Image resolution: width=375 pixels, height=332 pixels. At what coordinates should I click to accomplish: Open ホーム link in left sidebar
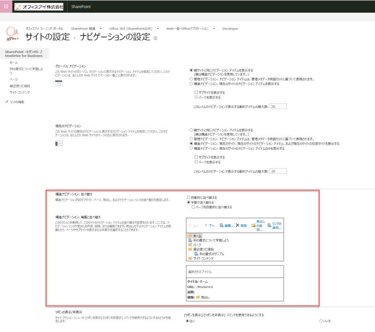(x=14, y=63)
